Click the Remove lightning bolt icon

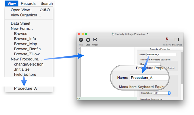coord(167,39)
